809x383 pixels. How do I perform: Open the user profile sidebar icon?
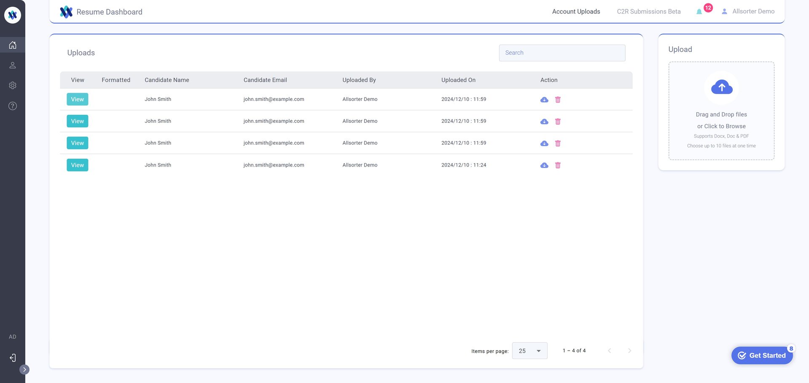[13, 65]
